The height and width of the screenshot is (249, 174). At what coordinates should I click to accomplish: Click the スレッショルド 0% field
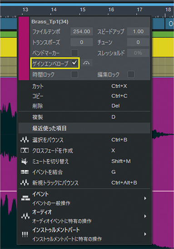pos(138,53)
